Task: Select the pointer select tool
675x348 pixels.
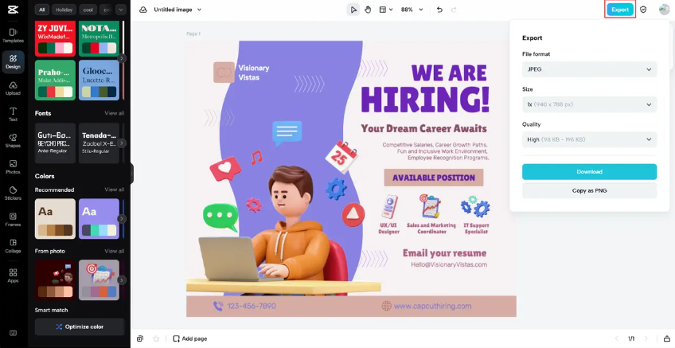Action: (x=353, y=10)
